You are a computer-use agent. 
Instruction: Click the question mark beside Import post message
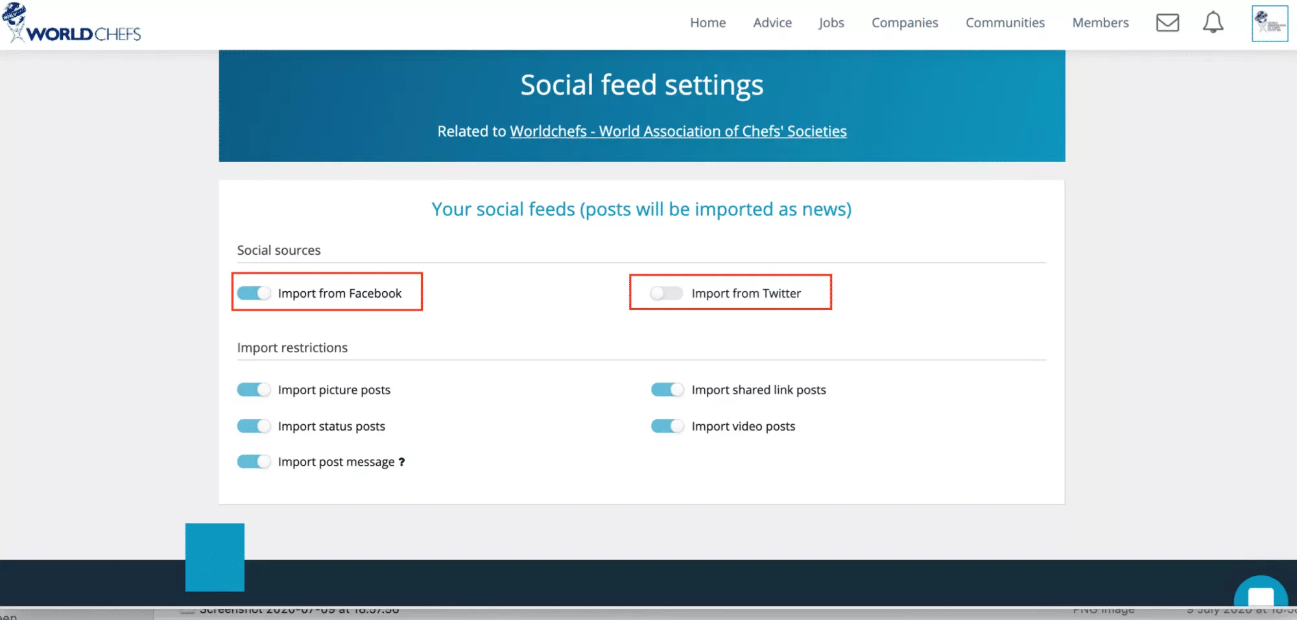tap(401, 462)
